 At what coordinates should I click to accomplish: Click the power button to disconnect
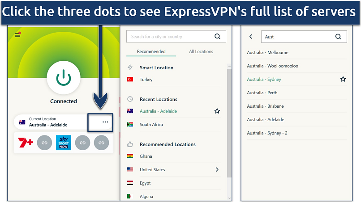click(64, 78)
